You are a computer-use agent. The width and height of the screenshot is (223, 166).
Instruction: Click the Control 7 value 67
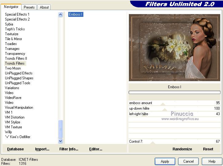tap(218, 141)
